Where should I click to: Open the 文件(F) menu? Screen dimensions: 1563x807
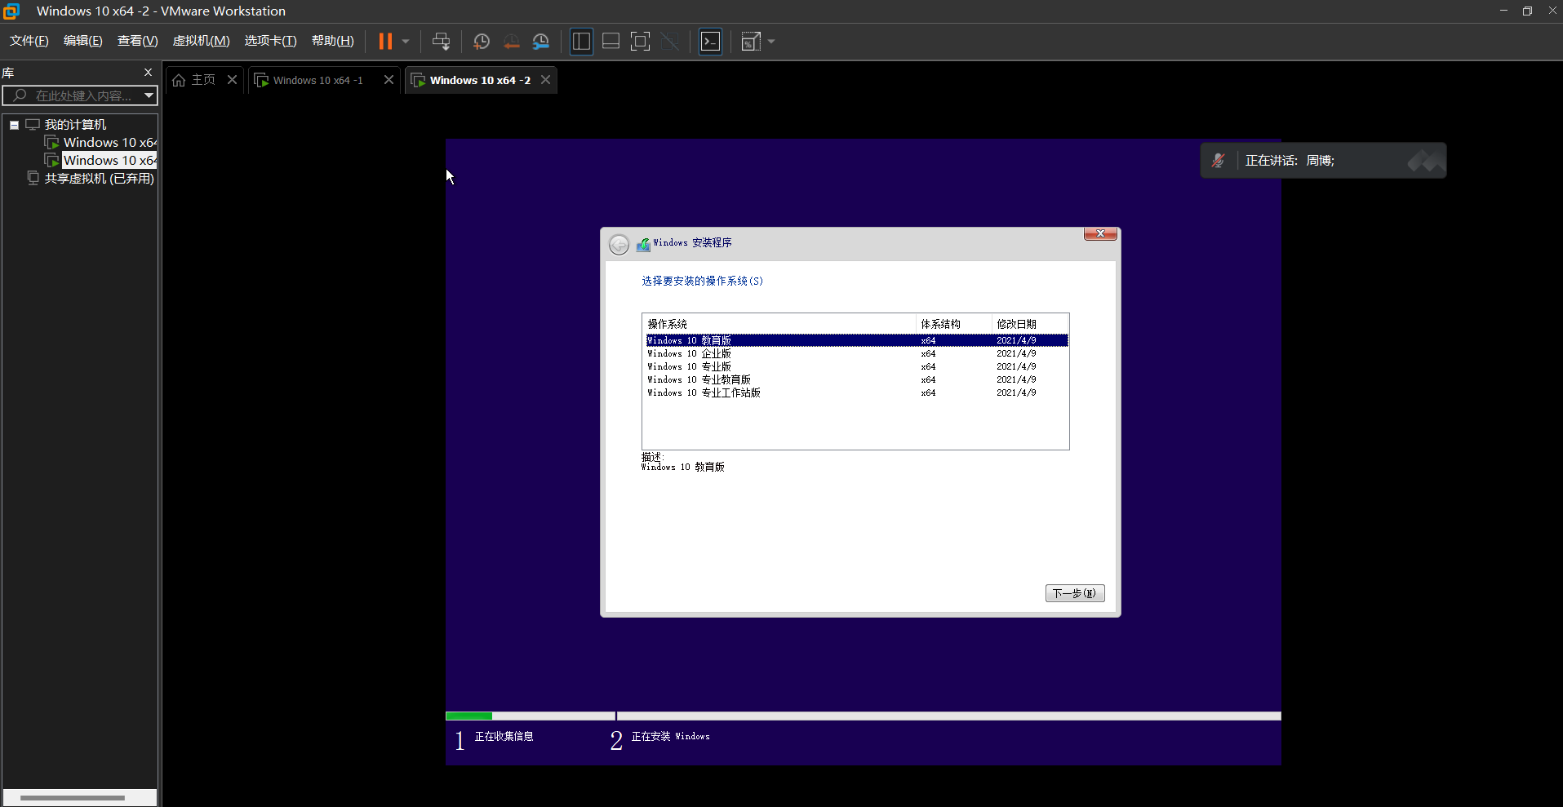(x=29, y=41)
